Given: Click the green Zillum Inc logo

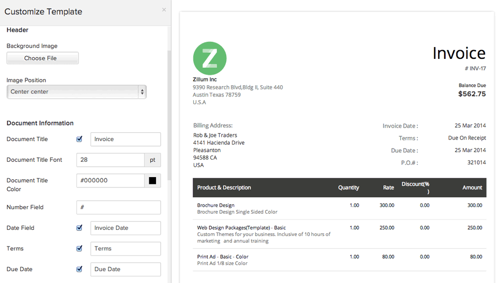Looking at the screenshot, I should click(x=209, y=58).
